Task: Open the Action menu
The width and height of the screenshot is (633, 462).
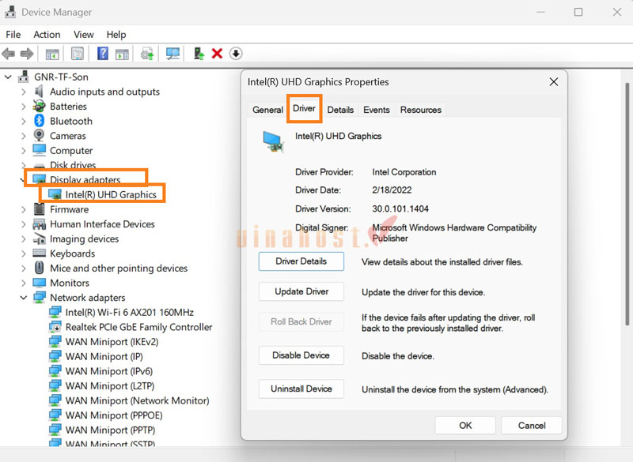Action: coord(47,35)
